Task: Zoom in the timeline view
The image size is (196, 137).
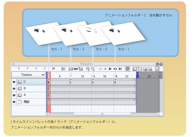Action: tap(92, 69)
